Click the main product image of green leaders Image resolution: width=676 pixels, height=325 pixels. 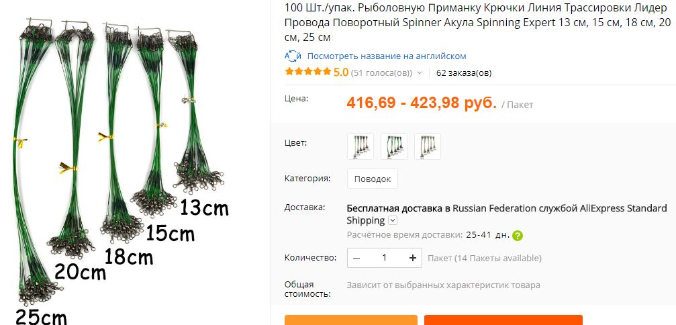click(x=121, y=168)
